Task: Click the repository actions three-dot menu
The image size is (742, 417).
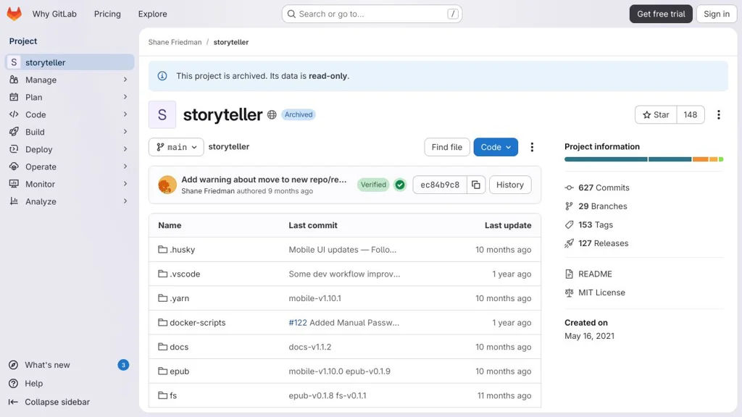Action: (532, 147)
